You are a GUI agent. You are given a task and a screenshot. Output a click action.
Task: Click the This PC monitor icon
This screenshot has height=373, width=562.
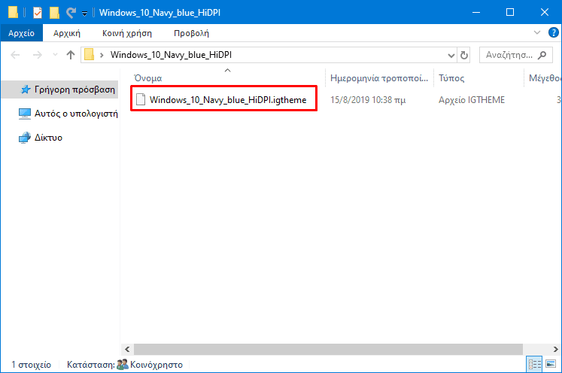(x=24, y=114)
